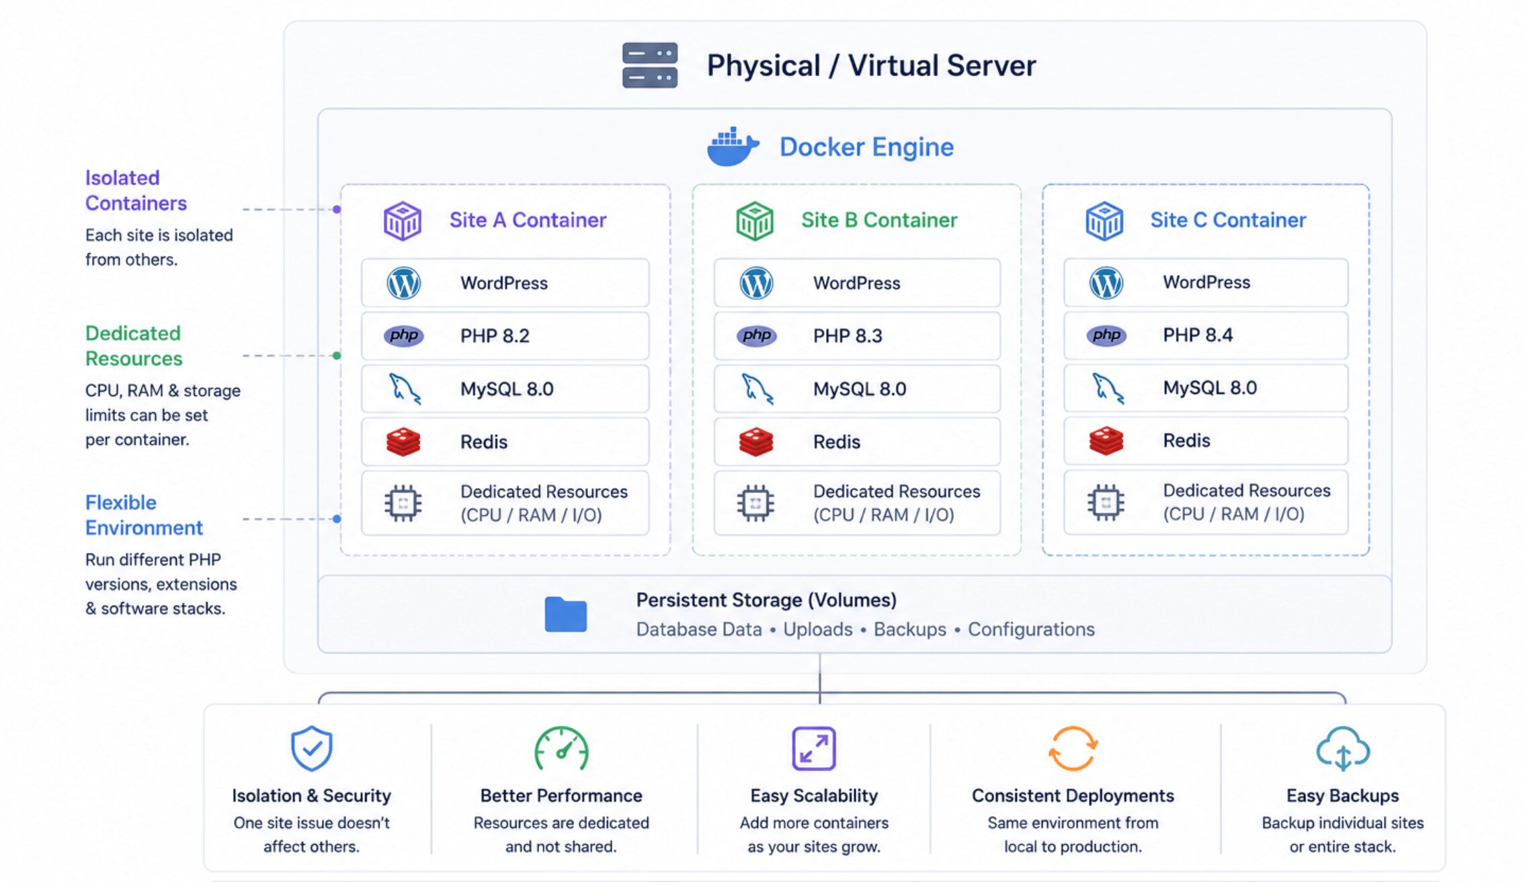Click the orange sync Consistent Deployments icon
The image size is (1523, 882).
pyautogui.click(x=1073, y=748)
